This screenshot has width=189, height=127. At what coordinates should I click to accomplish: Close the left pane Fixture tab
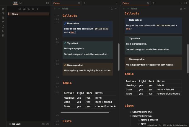[x=79, y=3]
